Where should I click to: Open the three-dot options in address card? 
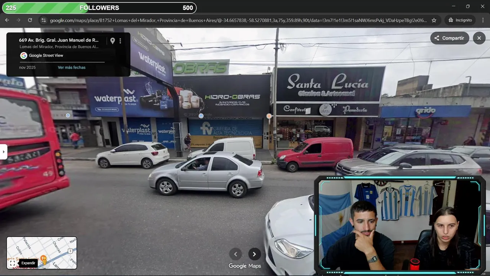[x=120, y=41]
